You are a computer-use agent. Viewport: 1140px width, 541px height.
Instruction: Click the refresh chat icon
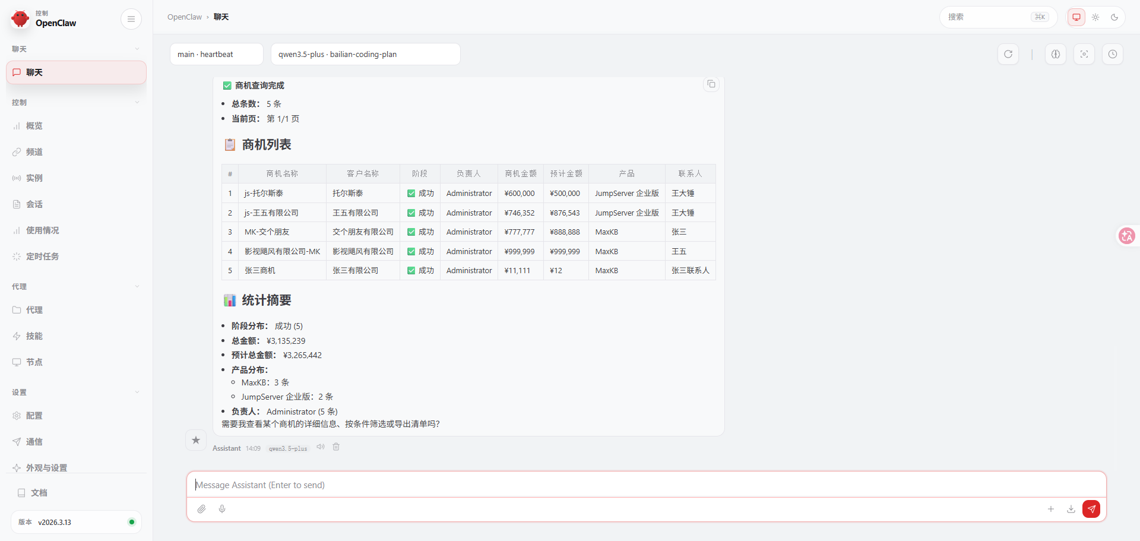click(x=1008, y=54)
